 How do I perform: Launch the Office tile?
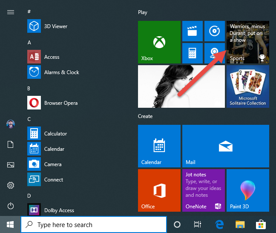(159, 190)
